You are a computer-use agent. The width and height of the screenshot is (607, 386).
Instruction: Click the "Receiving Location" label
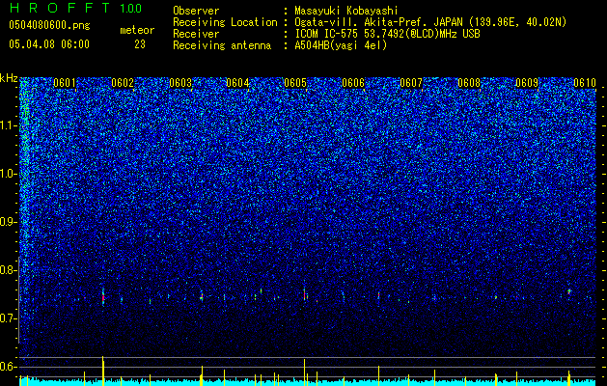click(x=225, y=22)
